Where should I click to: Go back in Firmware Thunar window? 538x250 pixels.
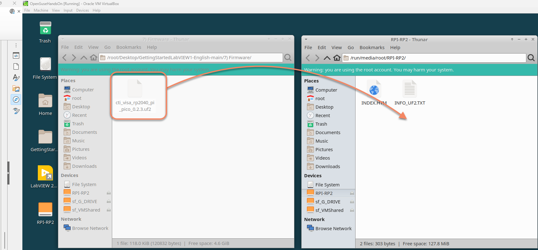click(x=65, y=58)
